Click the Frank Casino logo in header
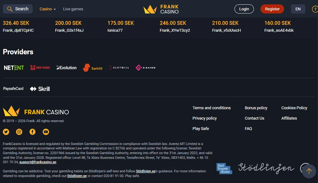318x183 pixels. 161,9
